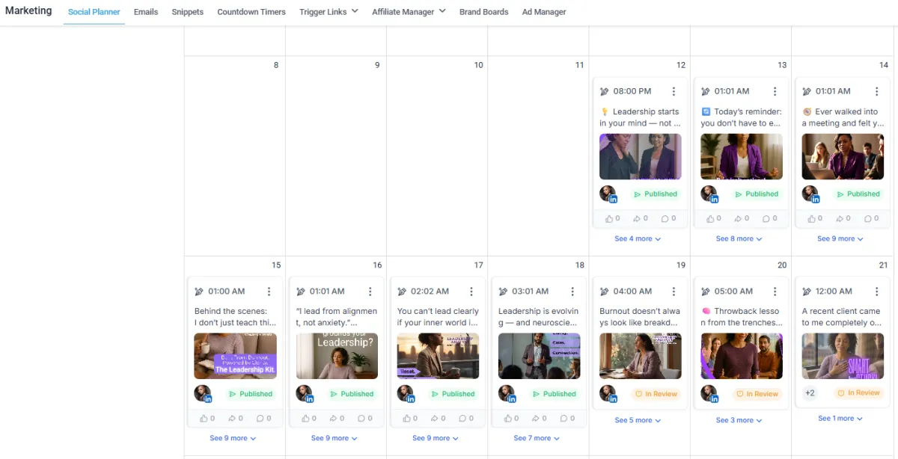Expand See 8 more on day 13
The height and width of the screenshot is (459, 898).
(739, 238)
